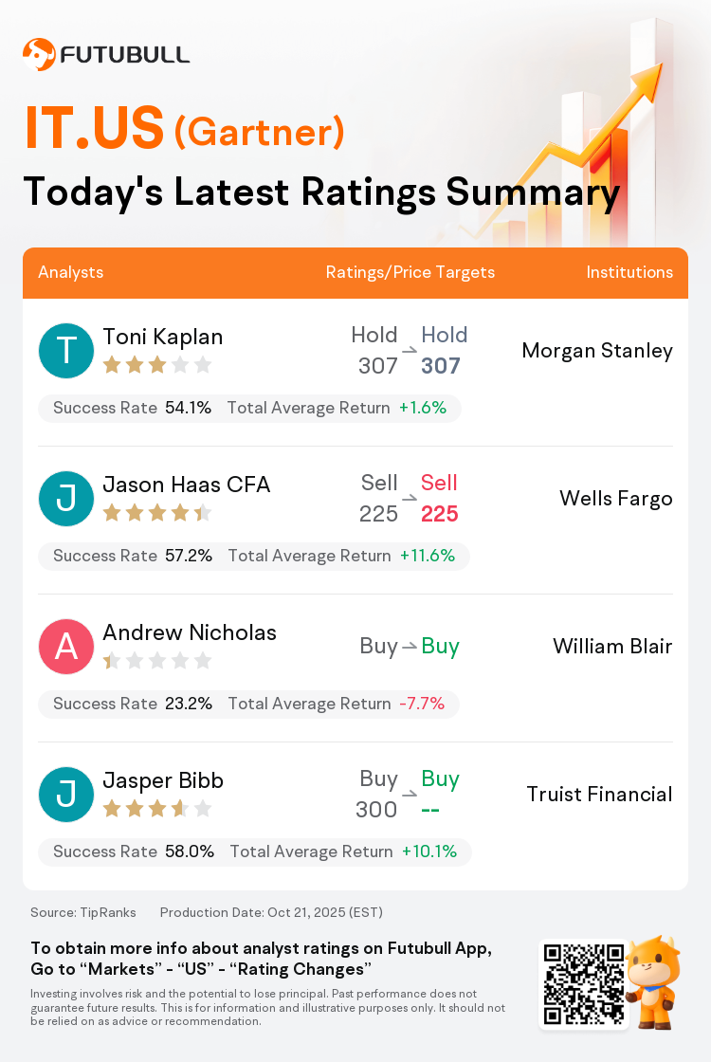Select the Institutions column header
711x1062 pixels.
[x=629, y=272]
